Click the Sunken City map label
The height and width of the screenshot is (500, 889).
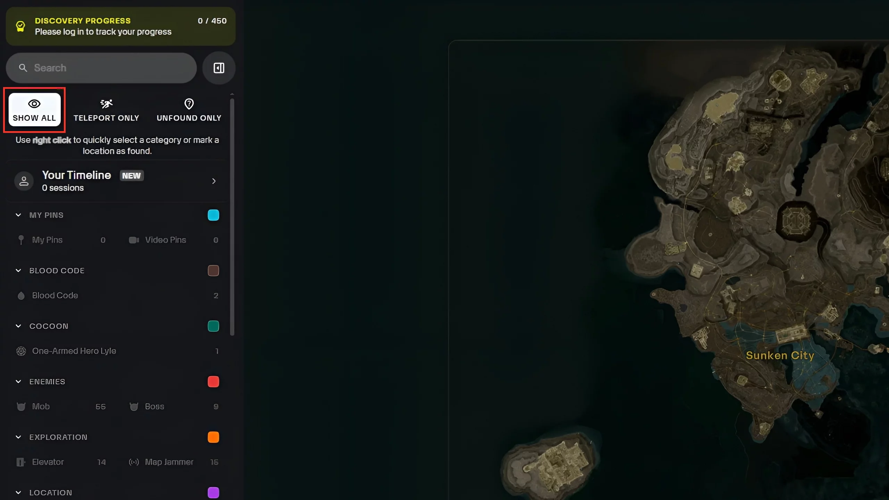pos(780,355)
